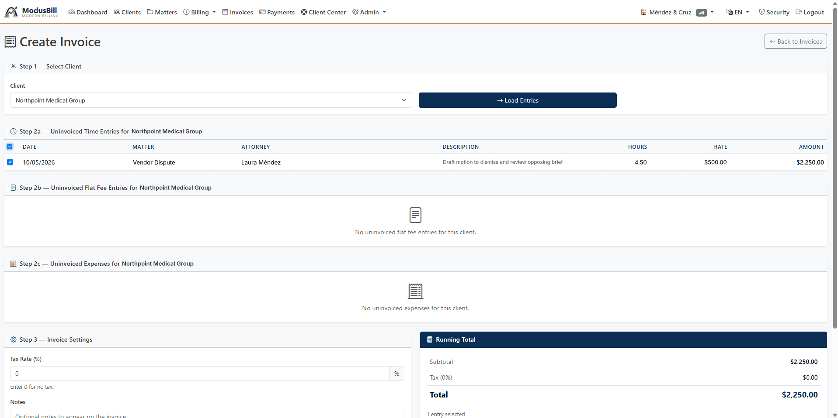Click the DATE column header

pyautogui.click(x=30, y=147)
